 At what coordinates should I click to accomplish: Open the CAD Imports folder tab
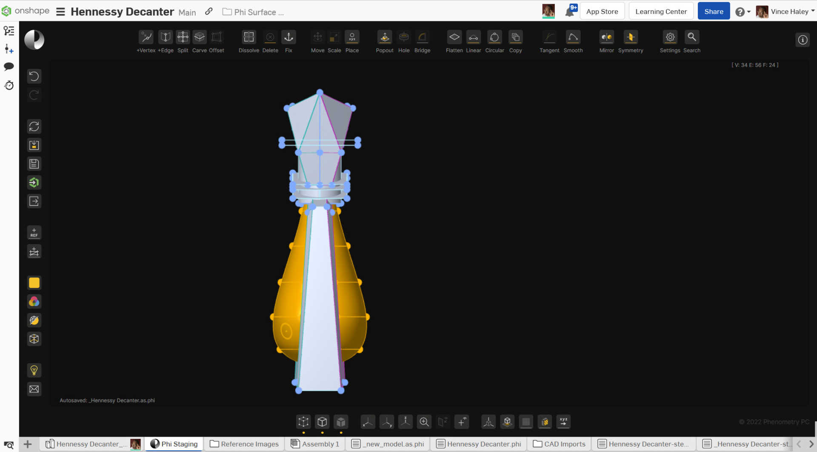(x=559, y=444)
